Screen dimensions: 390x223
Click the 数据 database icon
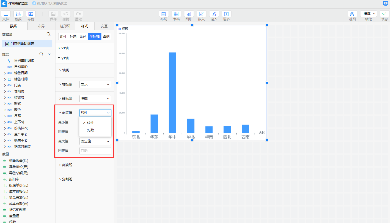click(18, 14)
